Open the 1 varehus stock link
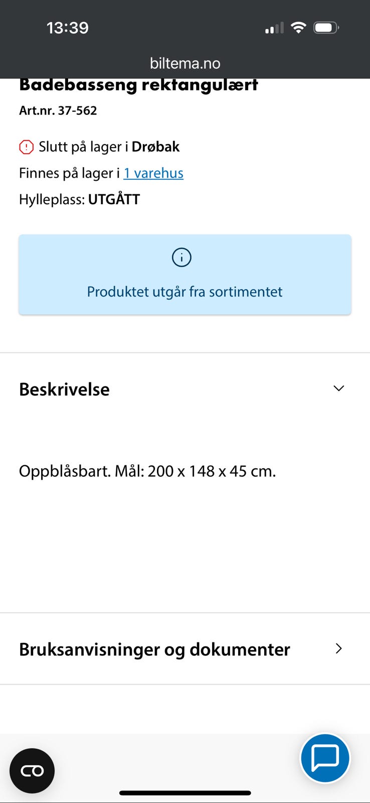Screen dimensions: 370x803 (153, 173)
